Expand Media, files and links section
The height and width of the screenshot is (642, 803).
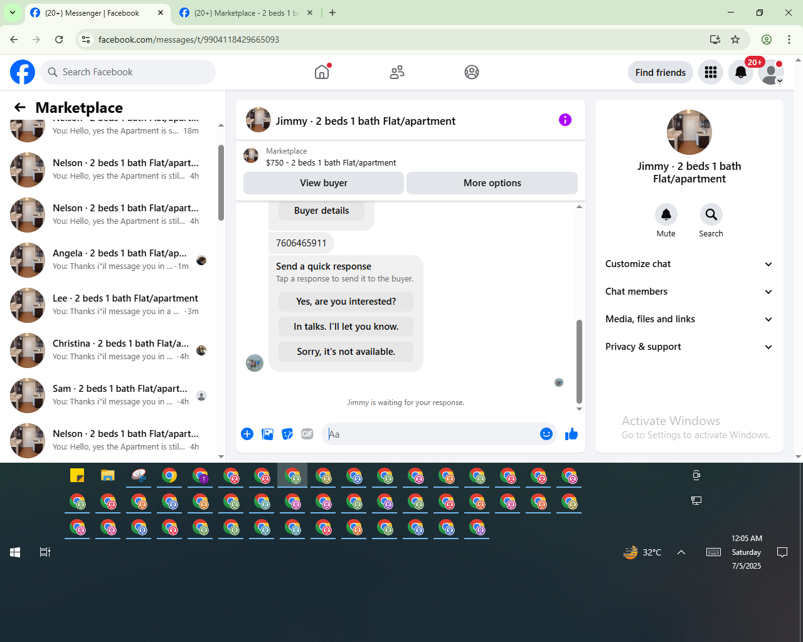click(x=689, y=319)
